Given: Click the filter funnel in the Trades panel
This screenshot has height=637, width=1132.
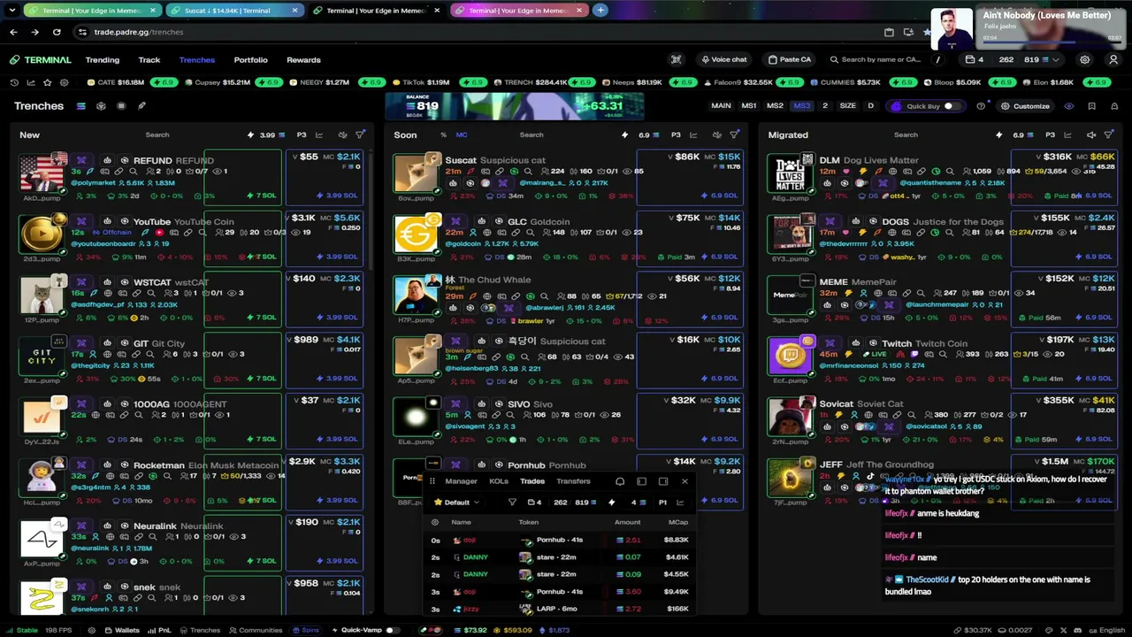Looking at the screenshot, I should (512, 503).
